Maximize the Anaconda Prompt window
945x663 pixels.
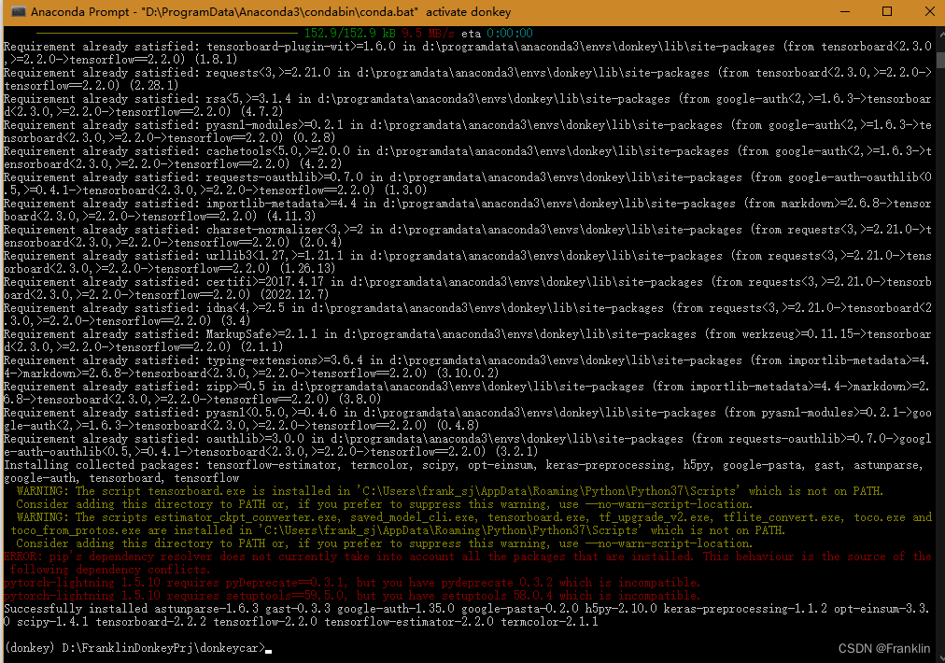click(x=885, y=12)
